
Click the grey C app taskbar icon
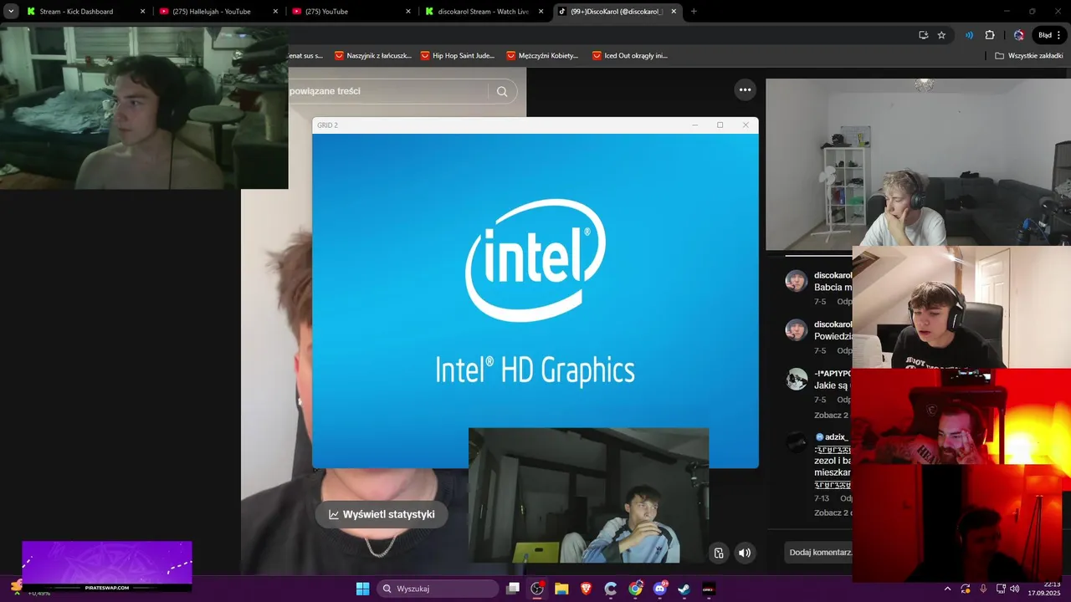click(611, 589)
